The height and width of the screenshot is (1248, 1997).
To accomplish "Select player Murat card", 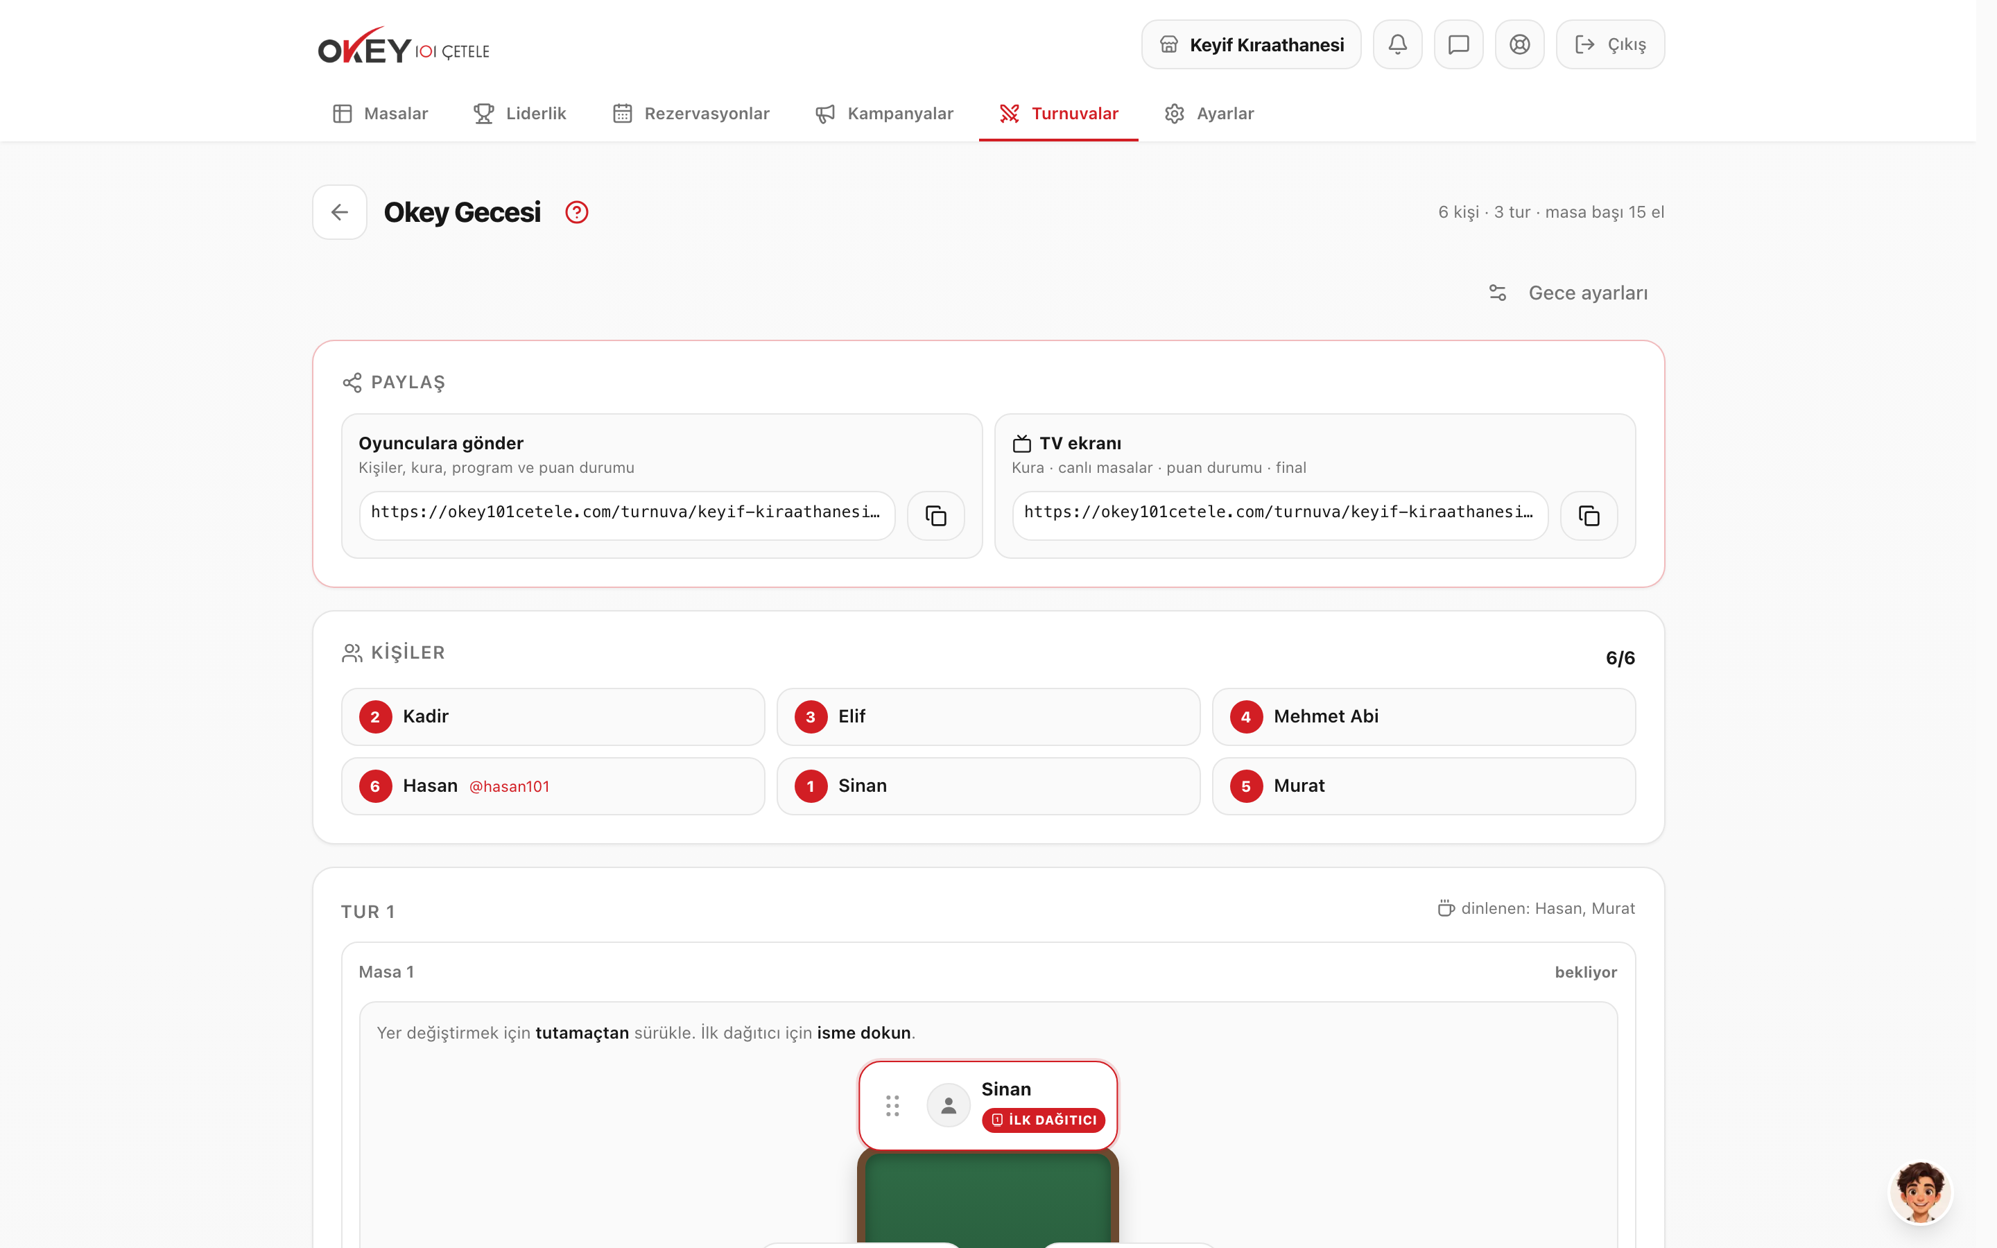I will click(x=1424, y=786).
